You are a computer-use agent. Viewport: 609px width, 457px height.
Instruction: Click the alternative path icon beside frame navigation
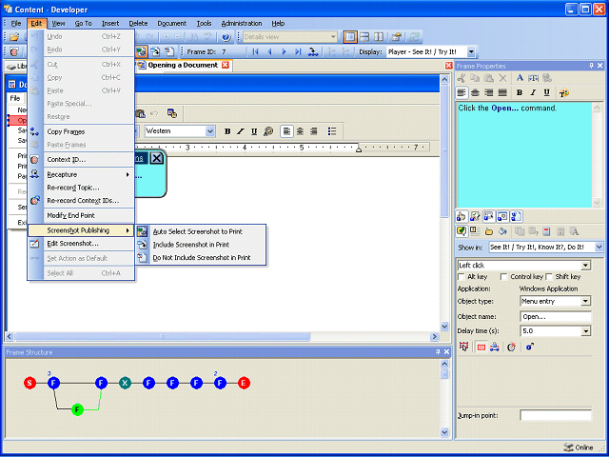click(313, 51)
